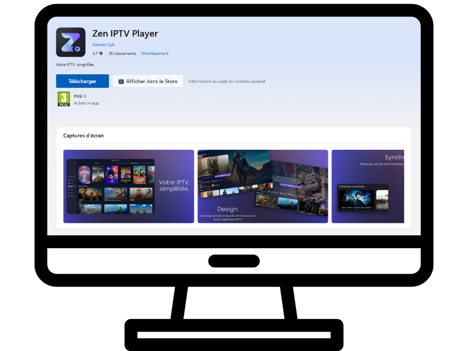Click the PEGI 3 rating badge

[63, 99]
